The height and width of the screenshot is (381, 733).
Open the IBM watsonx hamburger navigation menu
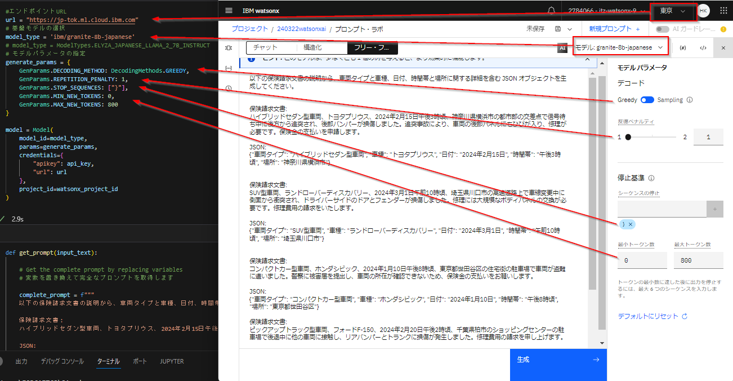tap(228, 11)
